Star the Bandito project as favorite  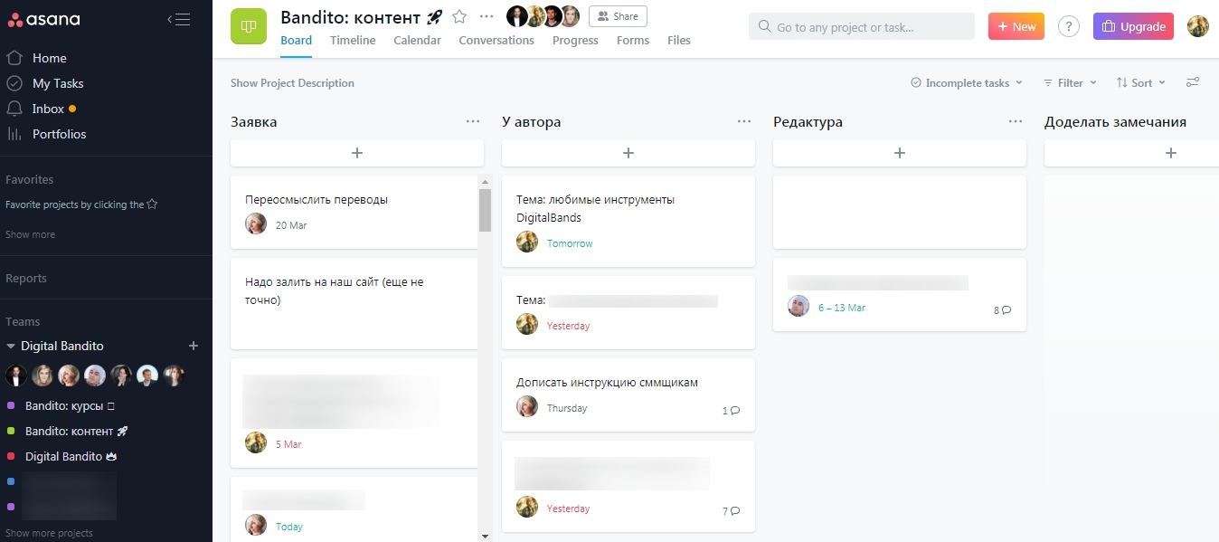point(459,16)
